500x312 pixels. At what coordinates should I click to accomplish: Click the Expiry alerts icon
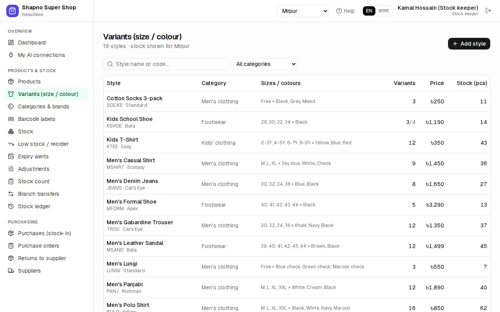[x=11, y=156]
